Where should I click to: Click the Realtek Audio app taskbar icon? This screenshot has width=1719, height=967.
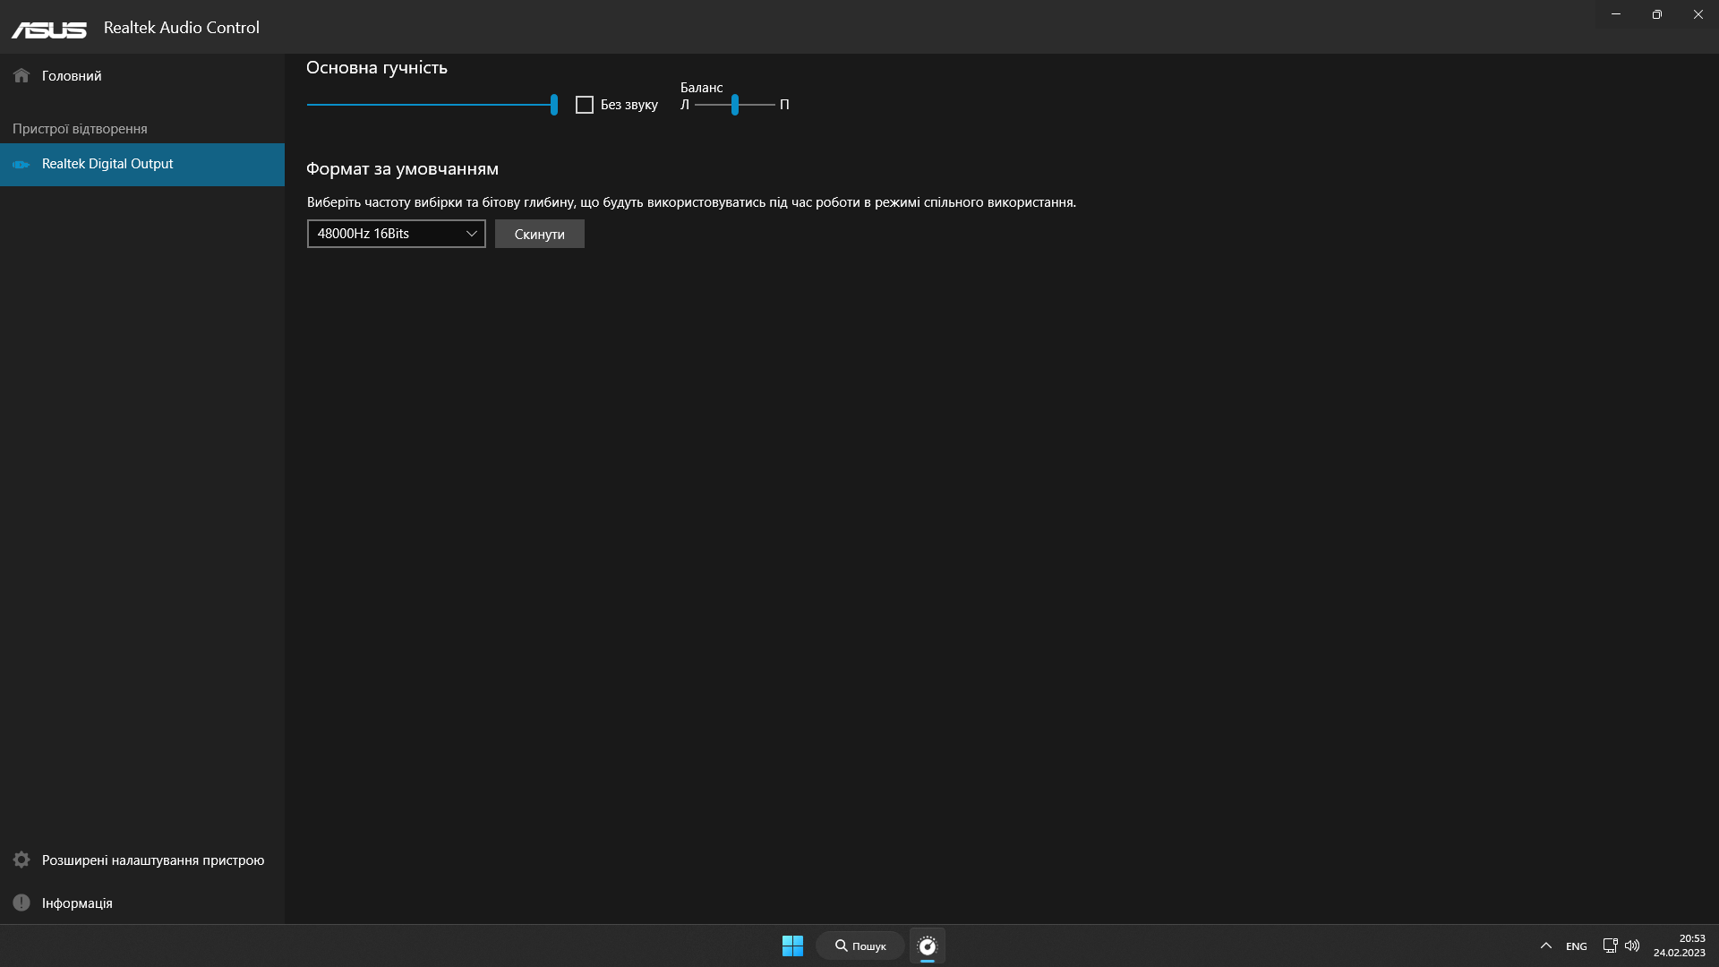click(928, 946)
